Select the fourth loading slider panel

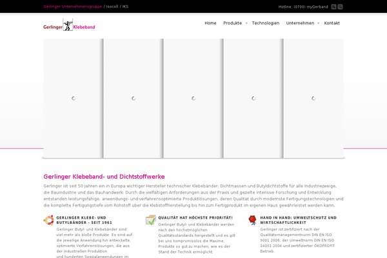(253, 98)
